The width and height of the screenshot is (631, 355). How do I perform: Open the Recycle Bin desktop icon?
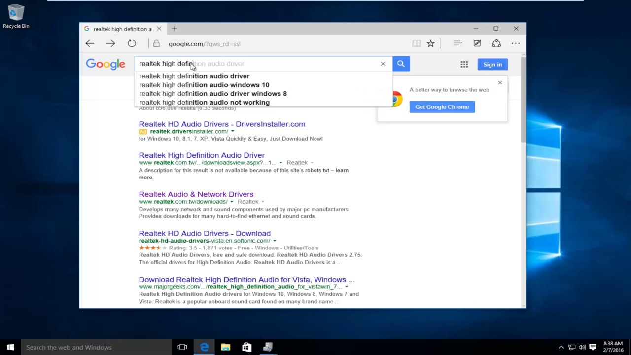[x=16, y=16]
